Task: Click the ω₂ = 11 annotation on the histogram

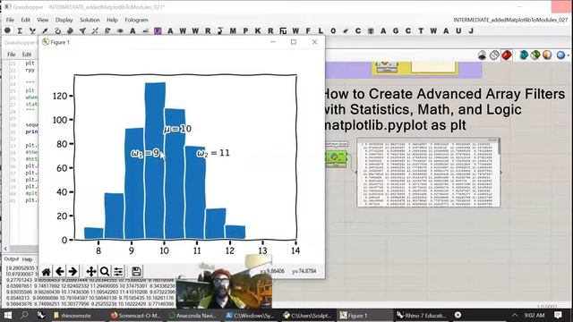Action: (x=213, y=153)
